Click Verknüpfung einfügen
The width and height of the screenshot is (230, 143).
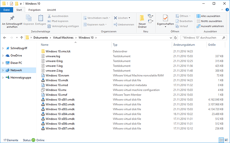(63, 26)
